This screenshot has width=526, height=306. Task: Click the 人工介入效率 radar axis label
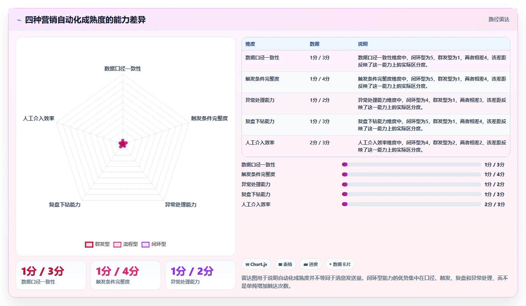(x=39, y=118)
